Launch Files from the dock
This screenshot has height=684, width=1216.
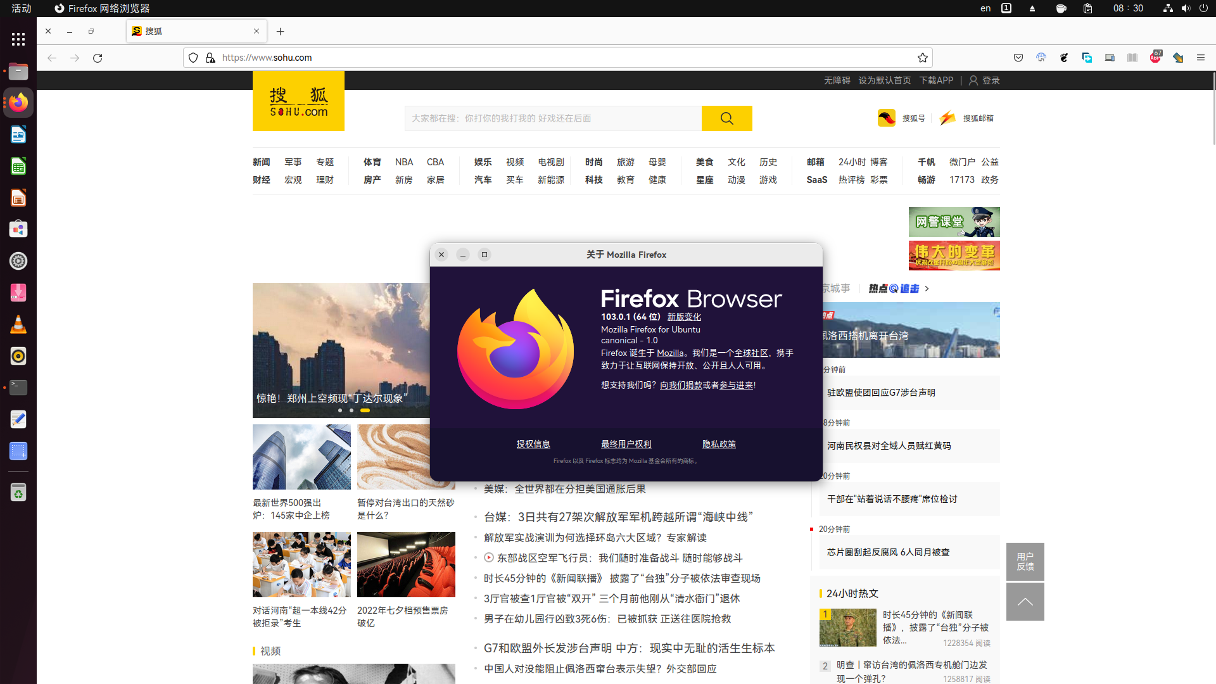(18, 71)
